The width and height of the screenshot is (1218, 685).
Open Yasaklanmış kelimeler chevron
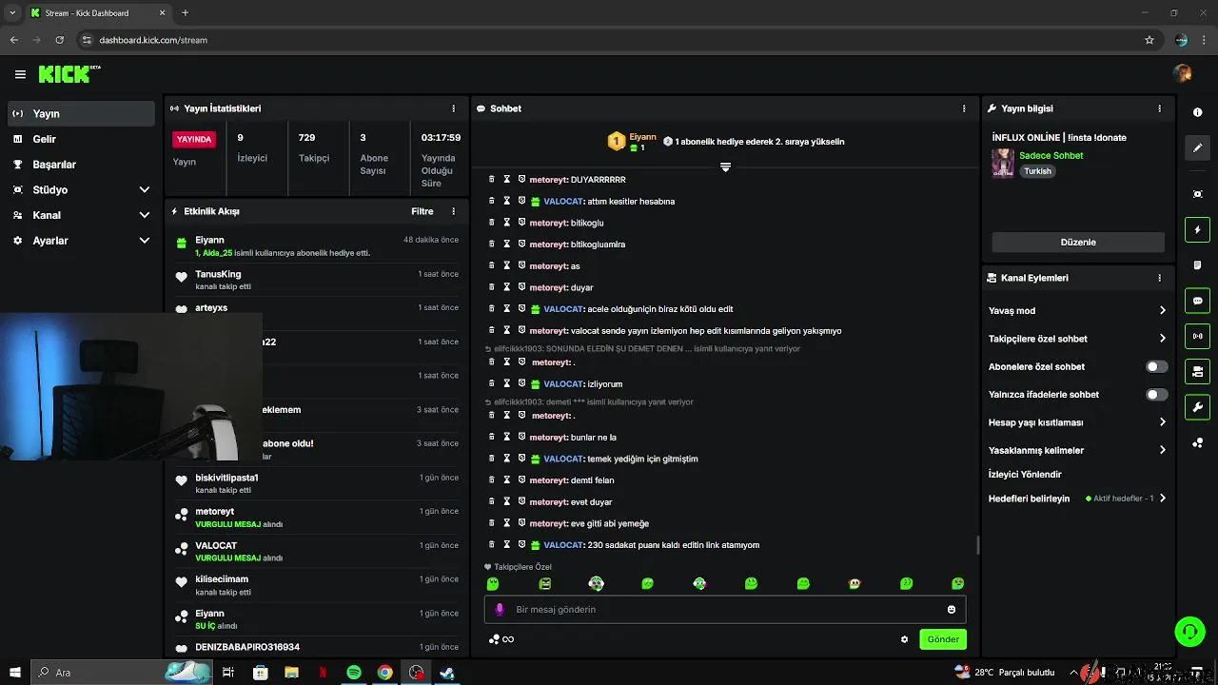(1162, 450)
